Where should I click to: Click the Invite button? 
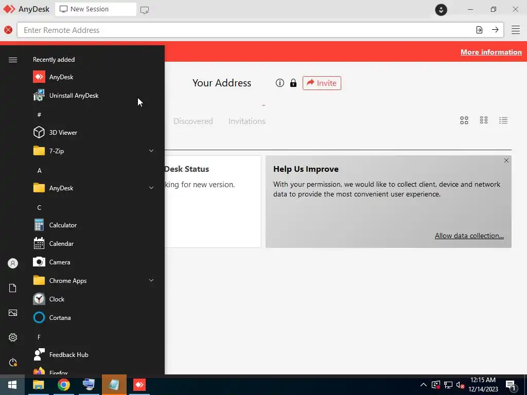(322, 83)
